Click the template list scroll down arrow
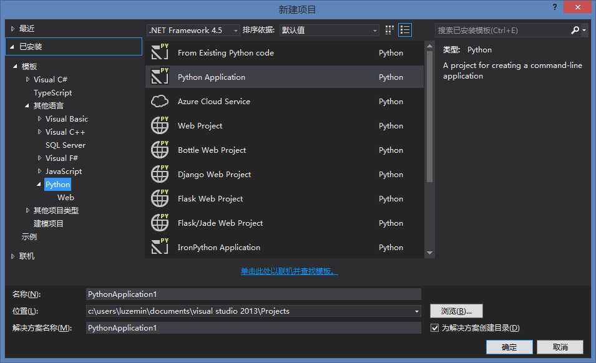The height and width of the screenshot is (363, 596). (x=429, y=253)
